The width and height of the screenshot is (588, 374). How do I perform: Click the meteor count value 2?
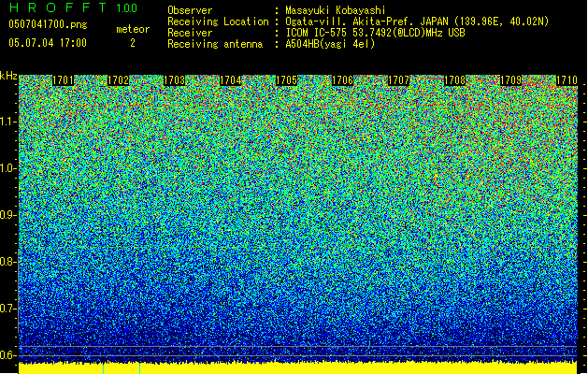click(133, 43)
